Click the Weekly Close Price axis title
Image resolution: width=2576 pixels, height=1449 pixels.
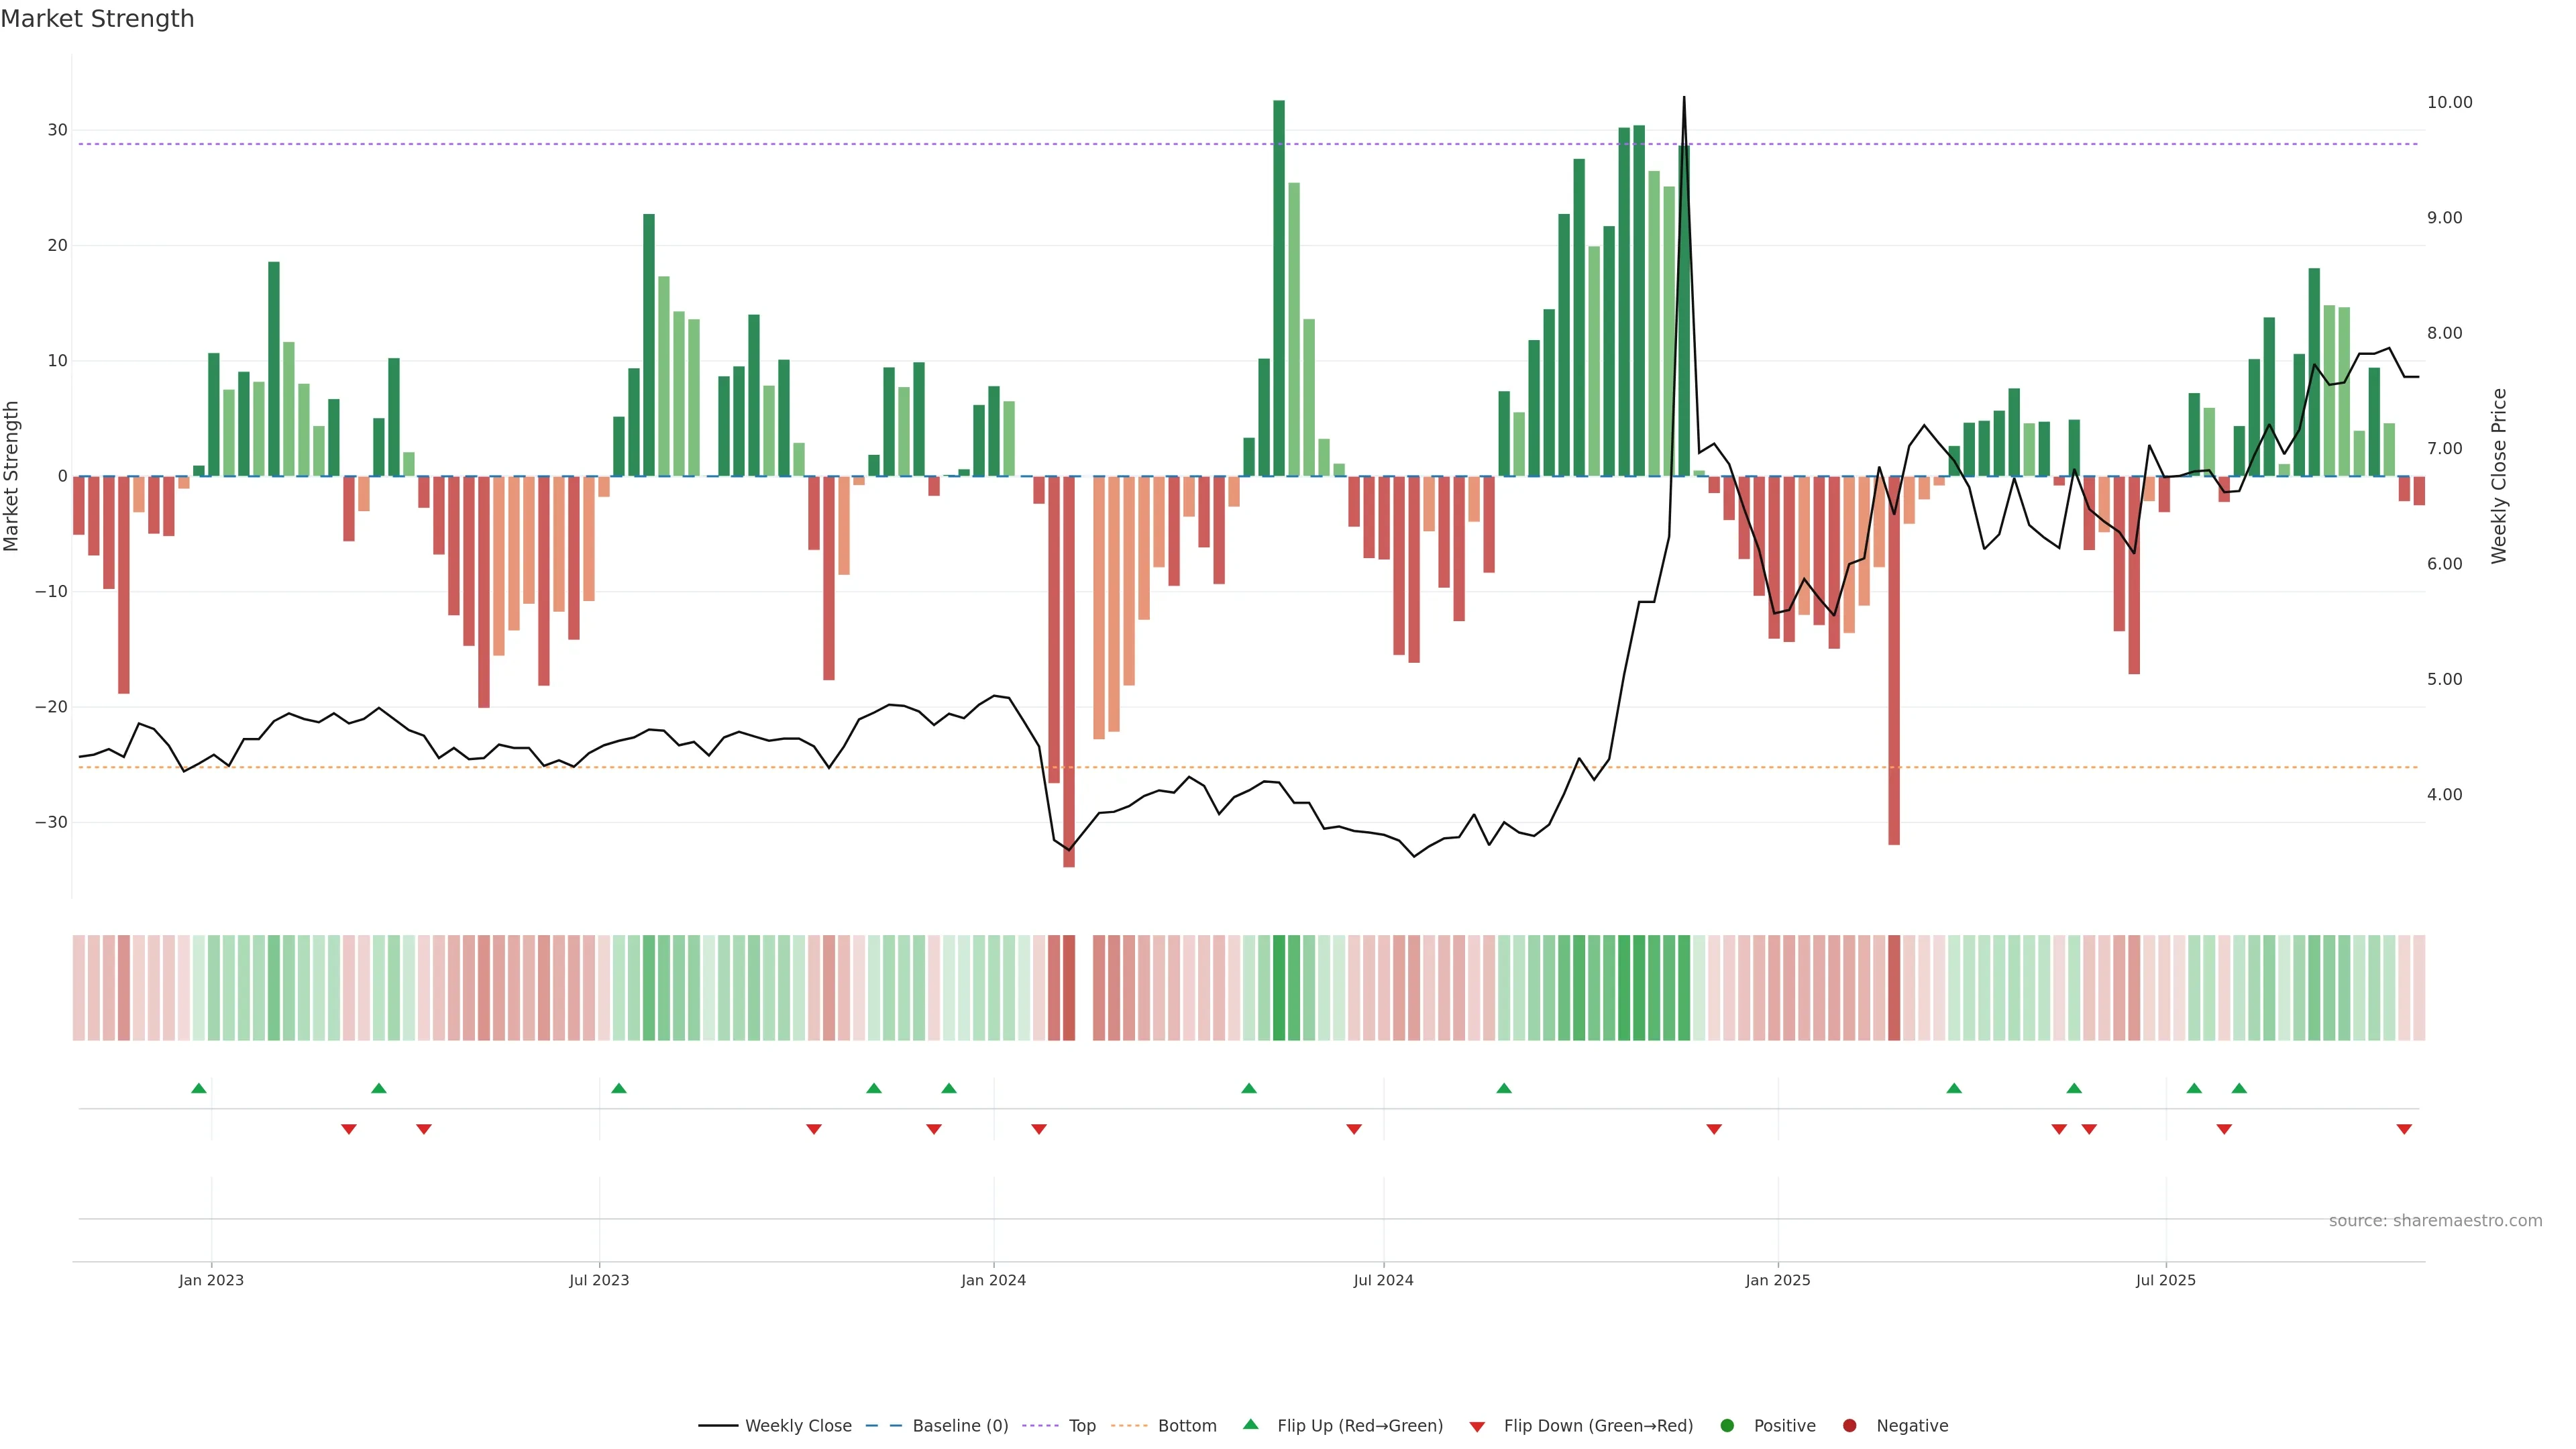tap(2499, 476)
